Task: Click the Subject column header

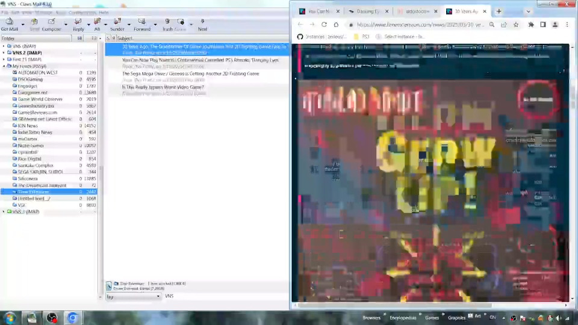Action: (x=202, y=39)
